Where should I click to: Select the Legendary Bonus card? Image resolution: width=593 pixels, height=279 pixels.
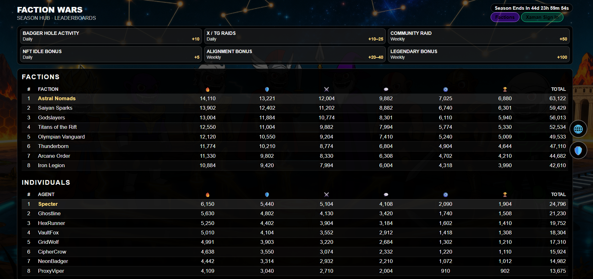coord(478,54)
